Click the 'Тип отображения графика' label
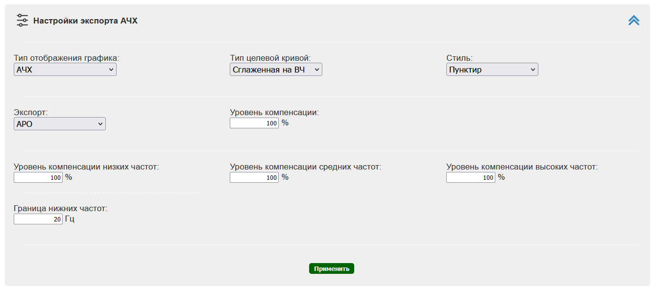This screenshot has height=291, width=655. (67, 58)
